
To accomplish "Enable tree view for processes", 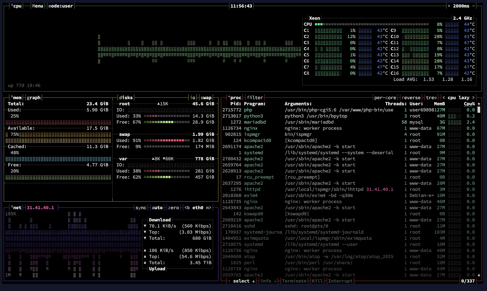I will click(431, 98).
